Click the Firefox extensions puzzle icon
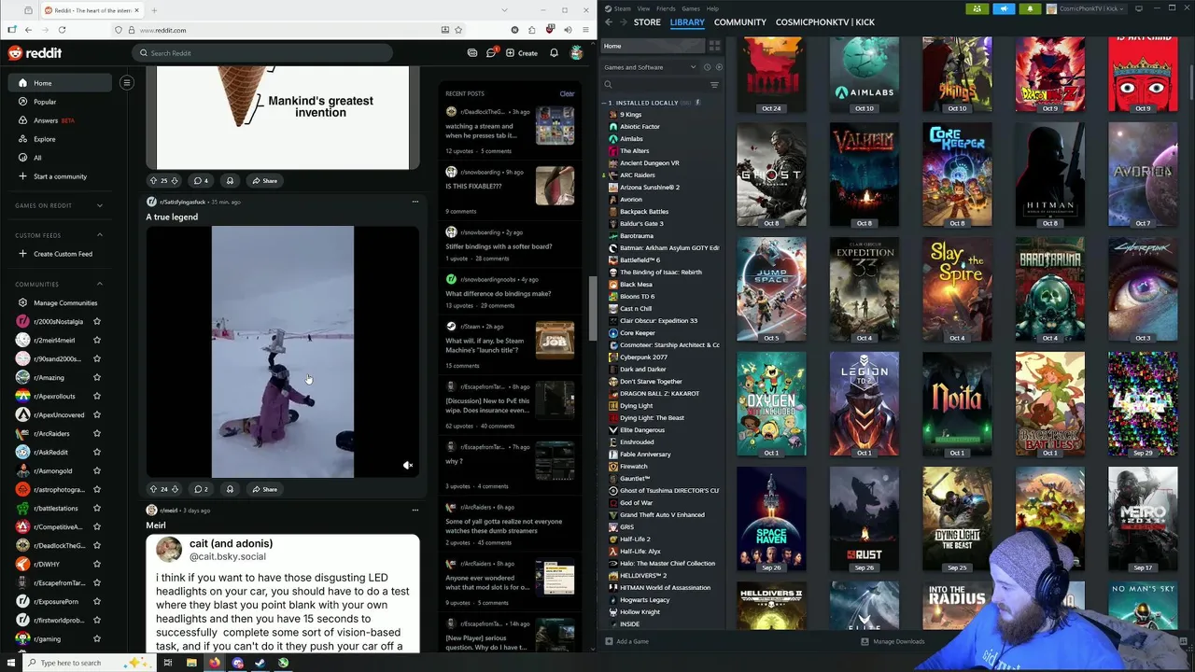 (x=532, y=30)
